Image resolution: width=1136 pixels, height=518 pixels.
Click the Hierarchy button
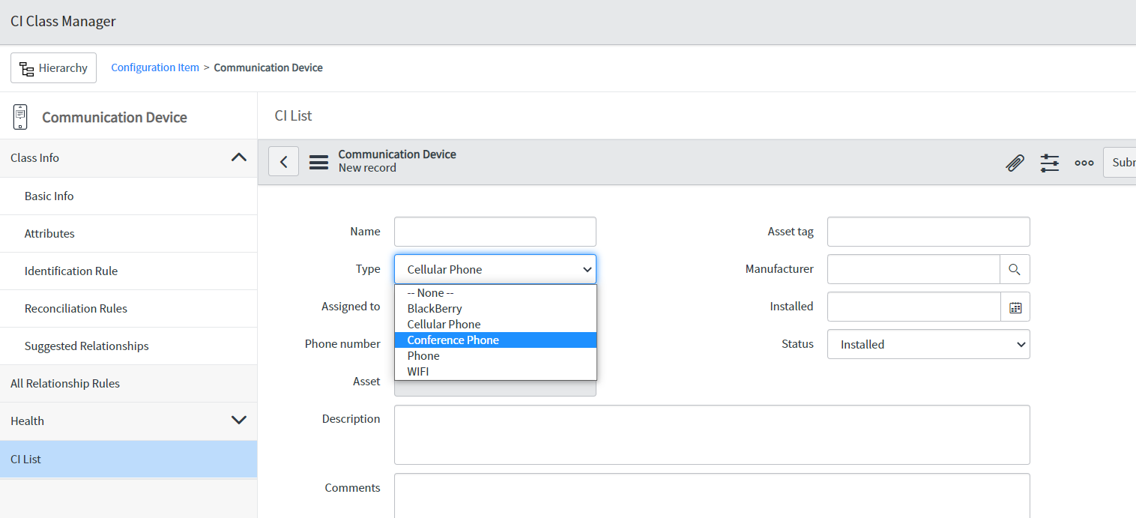53,67
